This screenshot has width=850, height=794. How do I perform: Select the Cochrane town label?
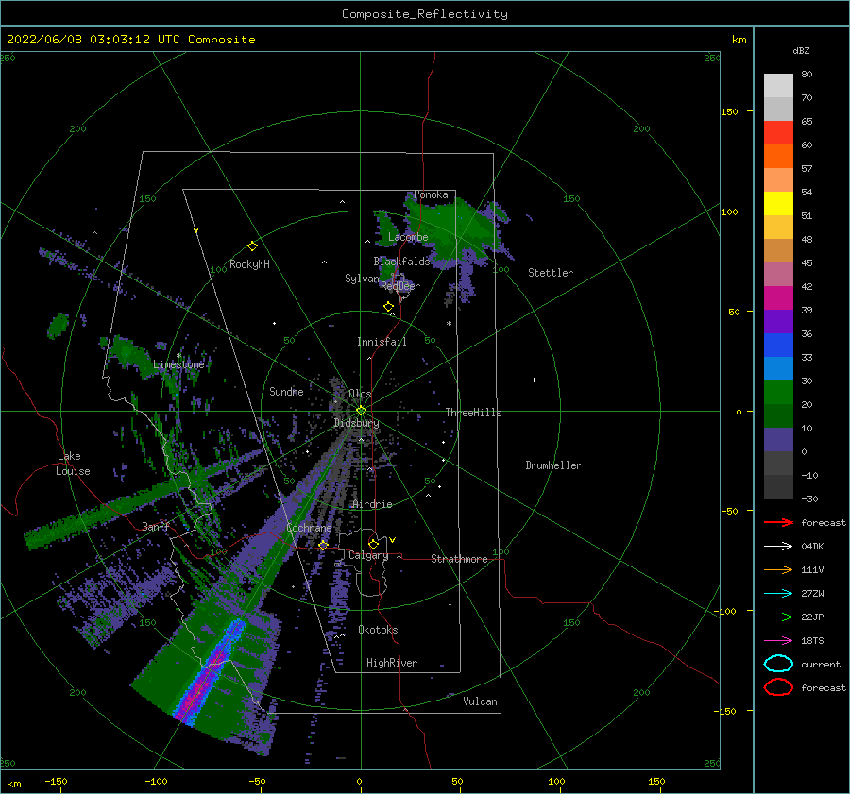point(309,528)
